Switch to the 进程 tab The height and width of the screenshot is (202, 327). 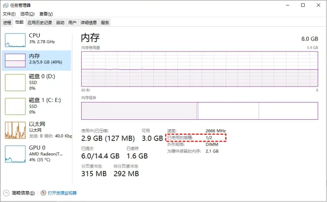(x=7, y=22)
